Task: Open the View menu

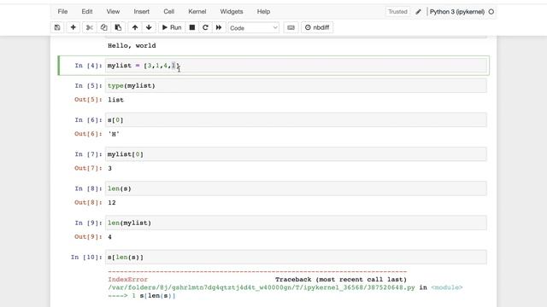Action: [x=113, y=11]
